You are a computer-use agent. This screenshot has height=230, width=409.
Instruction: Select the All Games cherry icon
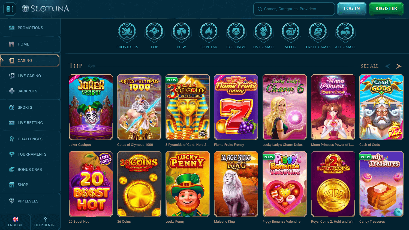(x=345, y=32)
